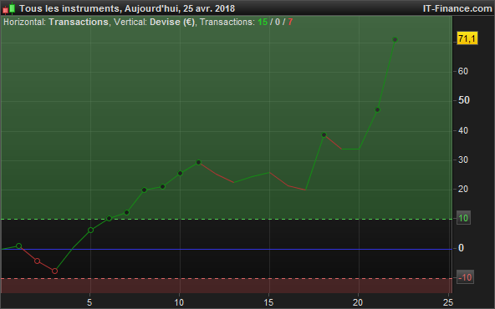Select the data point at transaction 21
This screenshot has height=309, width=495.
[377, 110]
